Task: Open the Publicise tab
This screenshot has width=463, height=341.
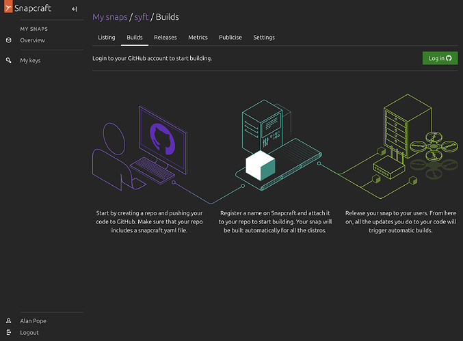Action: (230, 38)
